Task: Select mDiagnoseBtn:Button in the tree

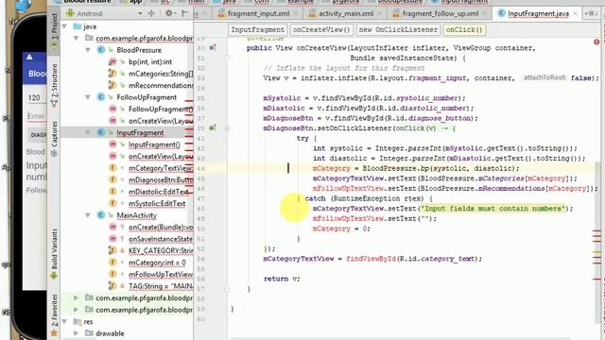Action: (x=161, y=179)
